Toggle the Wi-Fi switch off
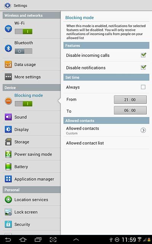 pyautogui.click(x=24, y=32)
